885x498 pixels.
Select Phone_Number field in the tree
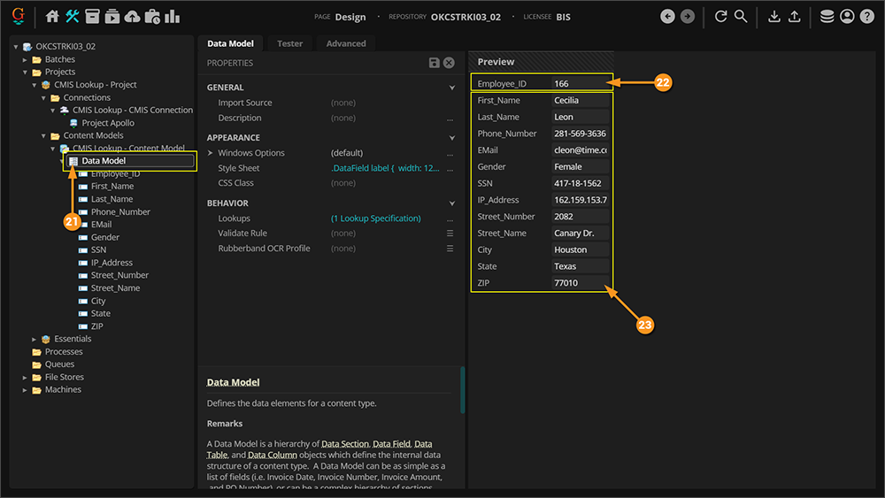point(120,211)
